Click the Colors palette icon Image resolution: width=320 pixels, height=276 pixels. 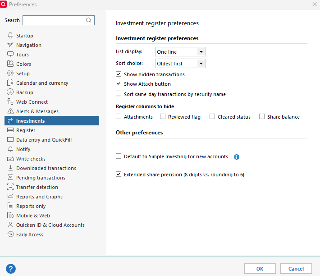click(10, 64)
